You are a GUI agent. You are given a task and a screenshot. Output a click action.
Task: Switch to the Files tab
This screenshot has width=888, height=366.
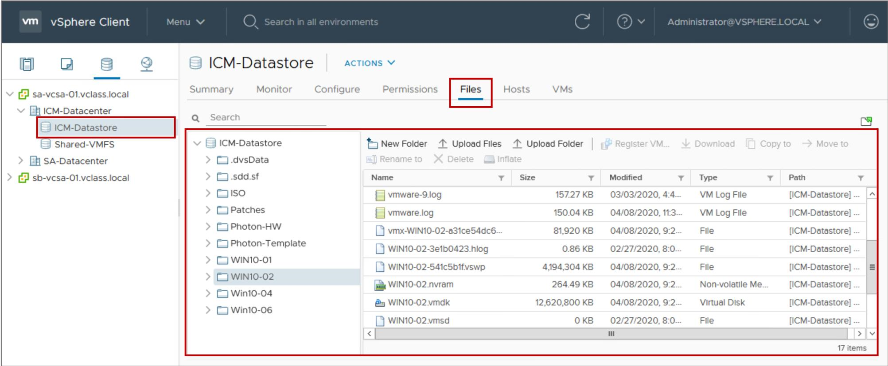click(x=471, y=89)
